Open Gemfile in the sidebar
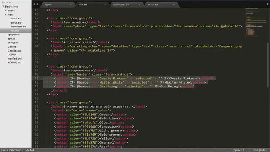This screenshot has height=152, width=270. click(12, 47)
